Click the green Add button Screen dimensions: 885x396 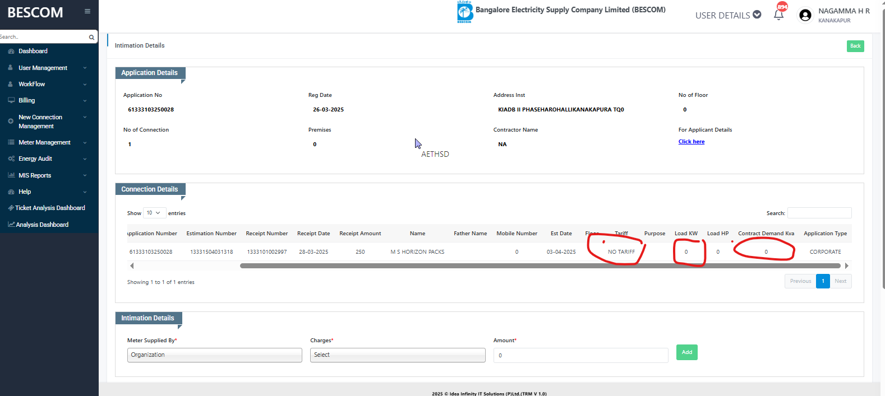[687, 352]
